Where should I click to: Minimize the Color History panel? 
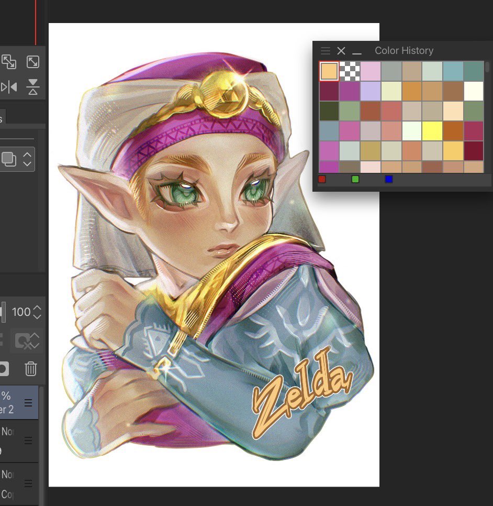tap(357, 53)
